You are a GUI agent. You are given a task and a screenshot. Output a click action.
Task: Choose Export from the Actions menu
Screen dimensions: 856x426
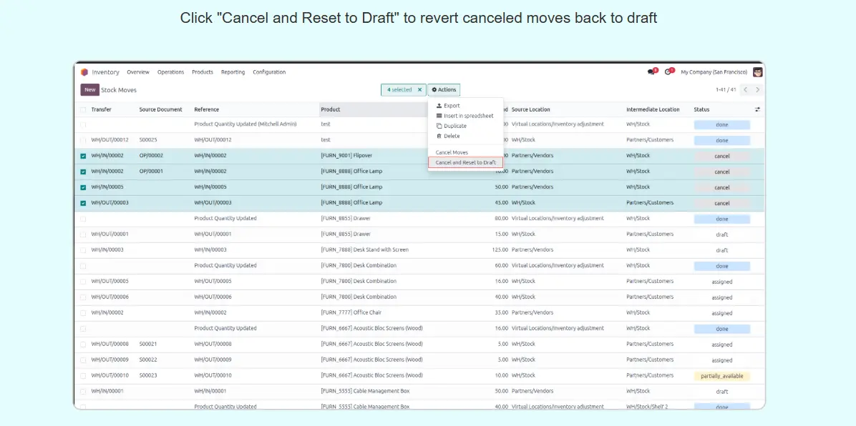pos(452,106)
